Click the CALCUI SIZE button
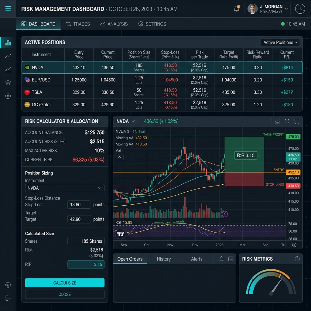 coord(65,283)
